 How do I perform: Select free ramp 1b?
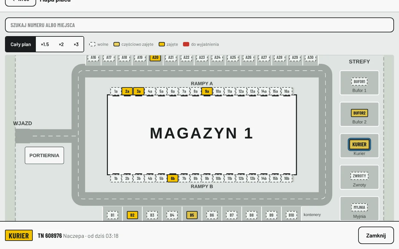click(x=116, y=178)
